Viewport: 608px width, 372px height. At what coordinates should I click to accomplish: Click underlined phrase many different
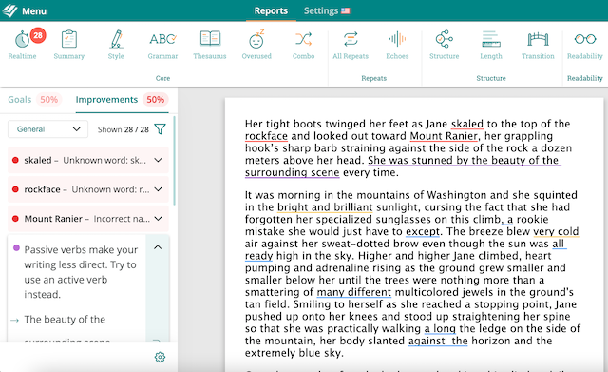click(354, 292)
